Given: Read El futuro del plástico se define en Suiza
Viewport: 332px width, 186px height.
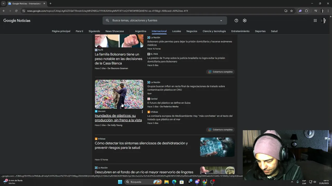Looking at the screenshot, I should tap(169, 103).
